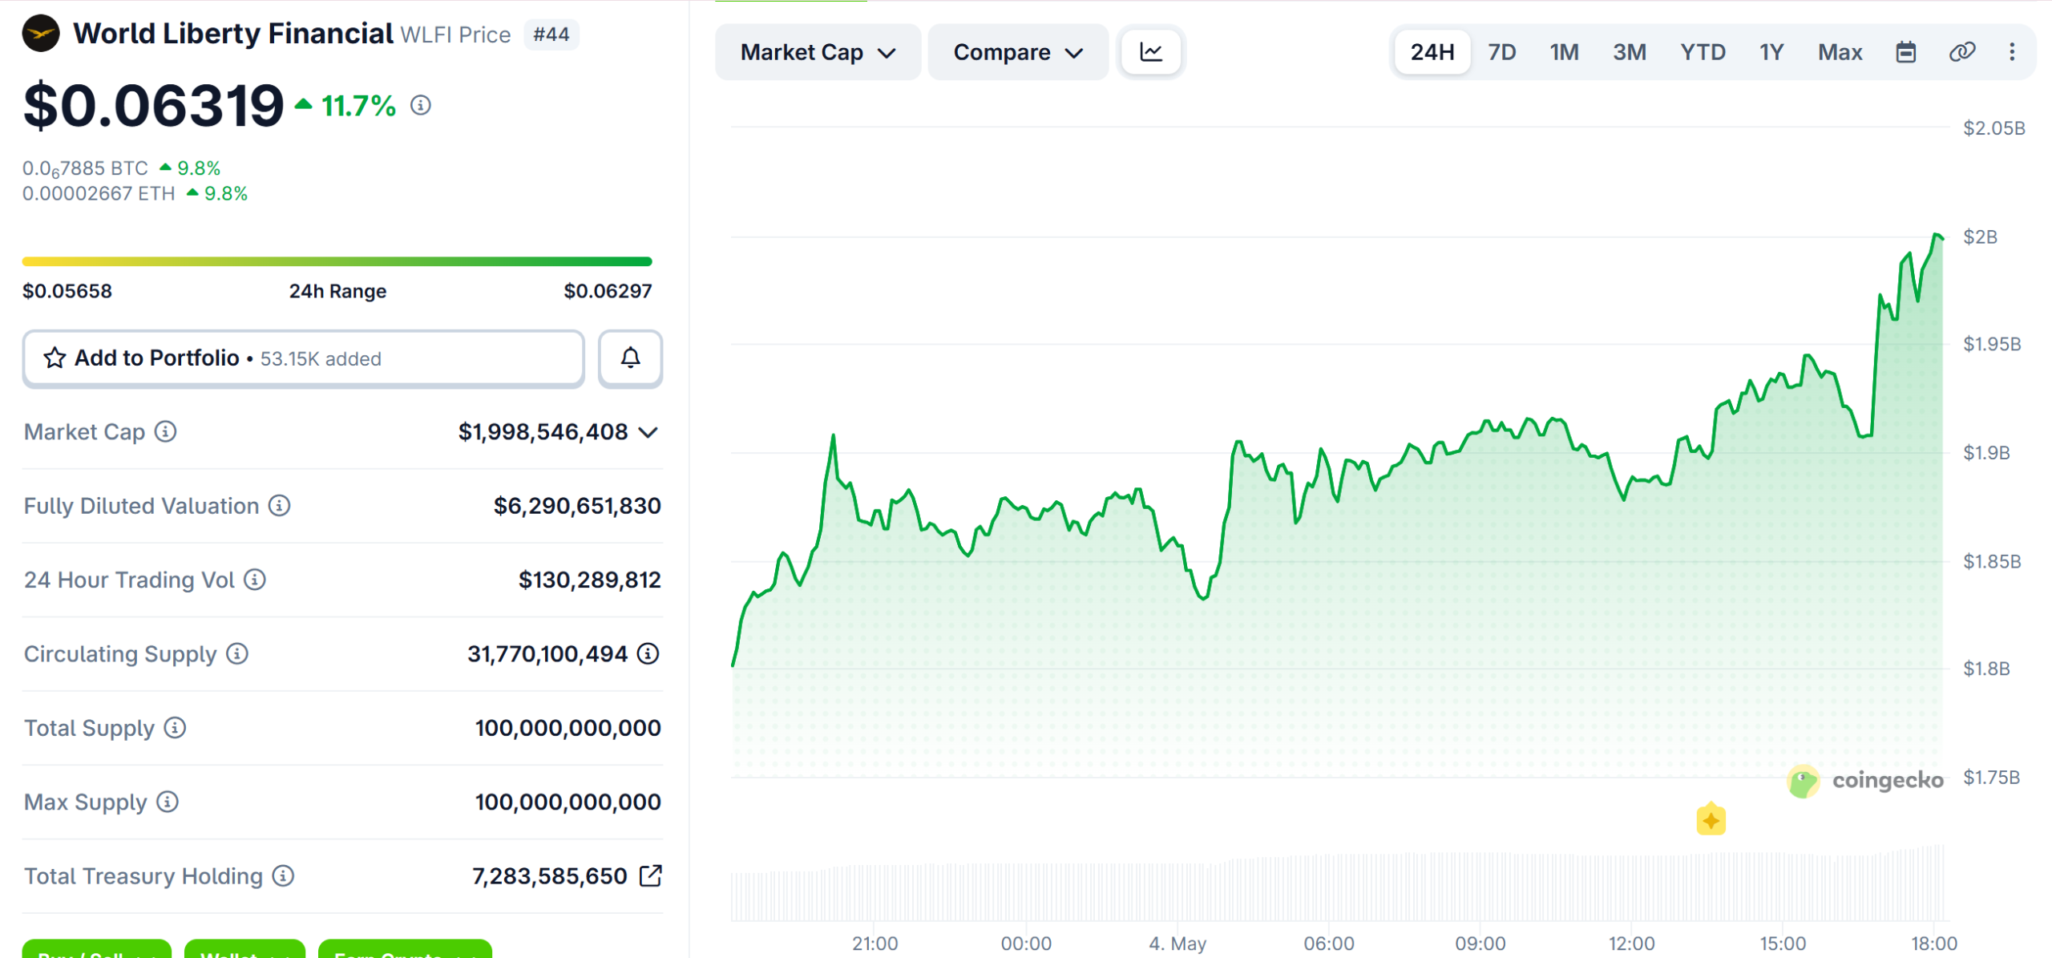Click the 4. May date label on x-axis
Viewport: 2052px width, 958px height.
tap(1177, 943)
